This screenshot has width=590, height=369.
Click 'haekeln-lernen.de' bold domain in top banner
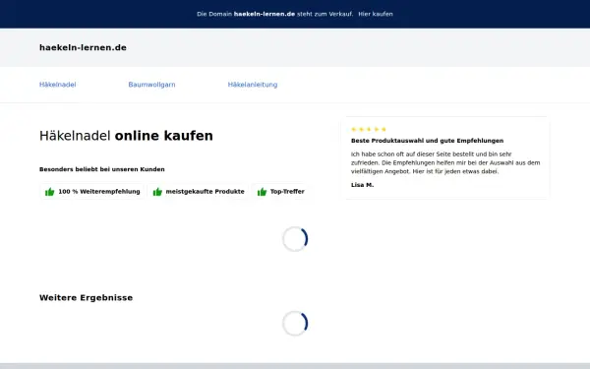coord(265,14)
